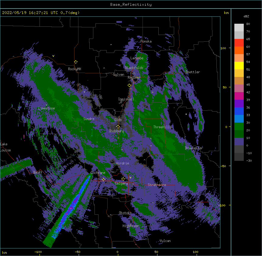This screenshot has width=262, height=256.
Task: Click the yellow diamond marker below Cochrane
Action: [103, 179]
